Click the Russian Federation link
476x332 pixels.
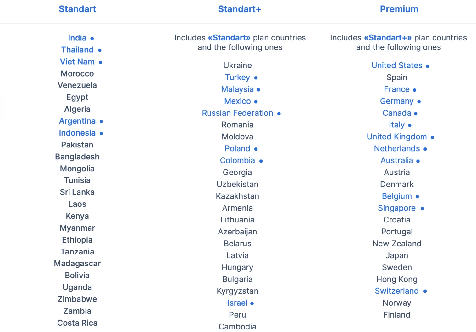[237, 113]
